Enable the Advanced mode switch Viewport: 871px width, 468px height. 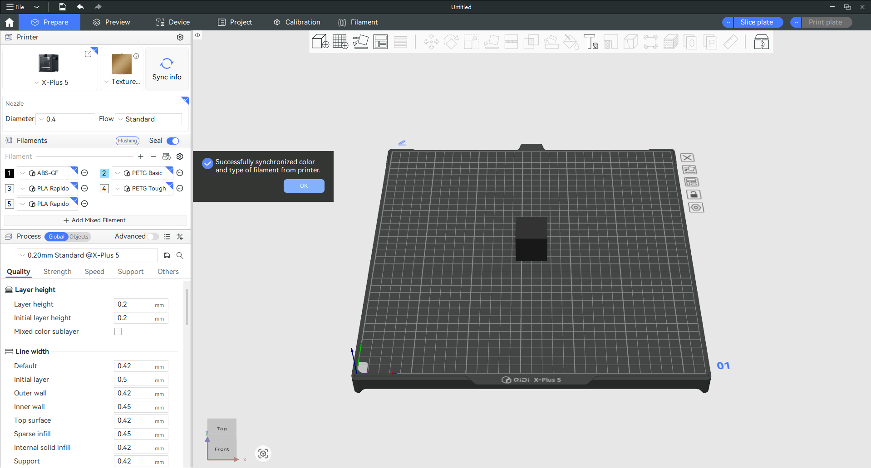pos(153,237)
